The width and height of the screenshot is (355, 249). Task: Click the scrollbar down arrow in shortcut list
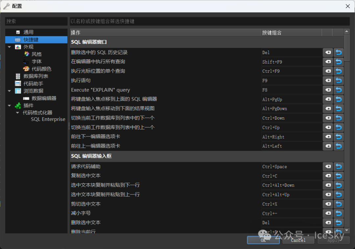[346, 231]
